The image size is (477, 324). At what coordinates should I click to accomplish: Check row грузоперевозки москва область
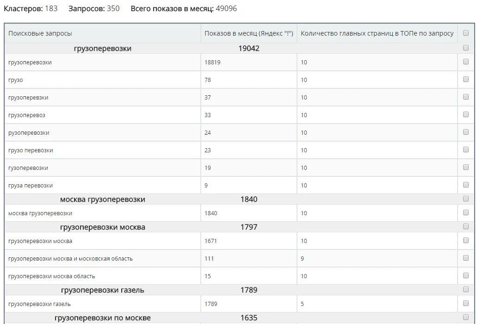click(466, 275)
